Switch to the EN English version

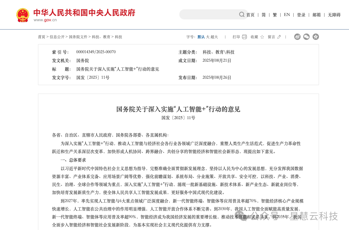287,15
